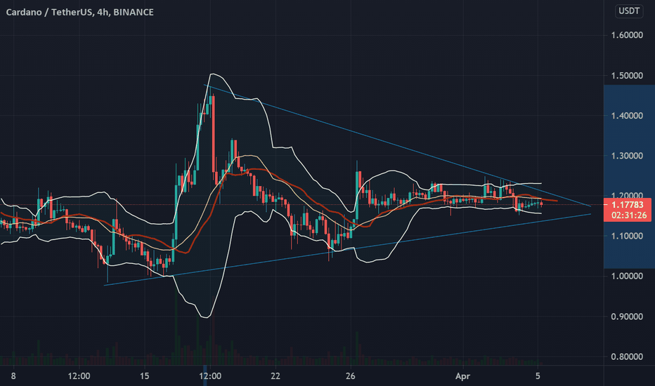This screenshot has height=386, width=655.
Task: Click the date label 22 on time axis
Action: [275, 376]
